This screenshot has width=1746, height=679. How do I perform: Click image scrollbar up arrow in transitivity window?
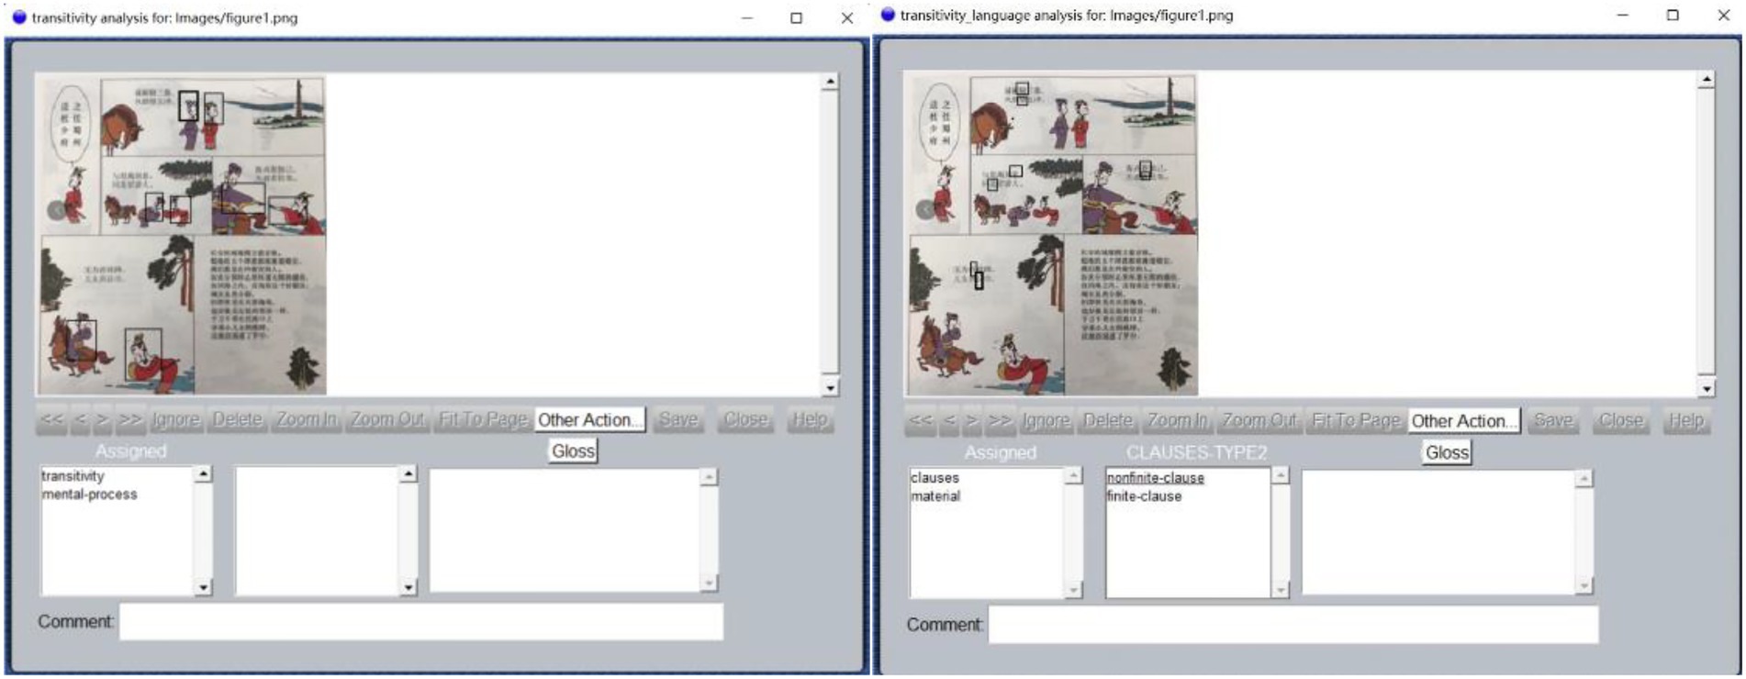tap(830, 82)
